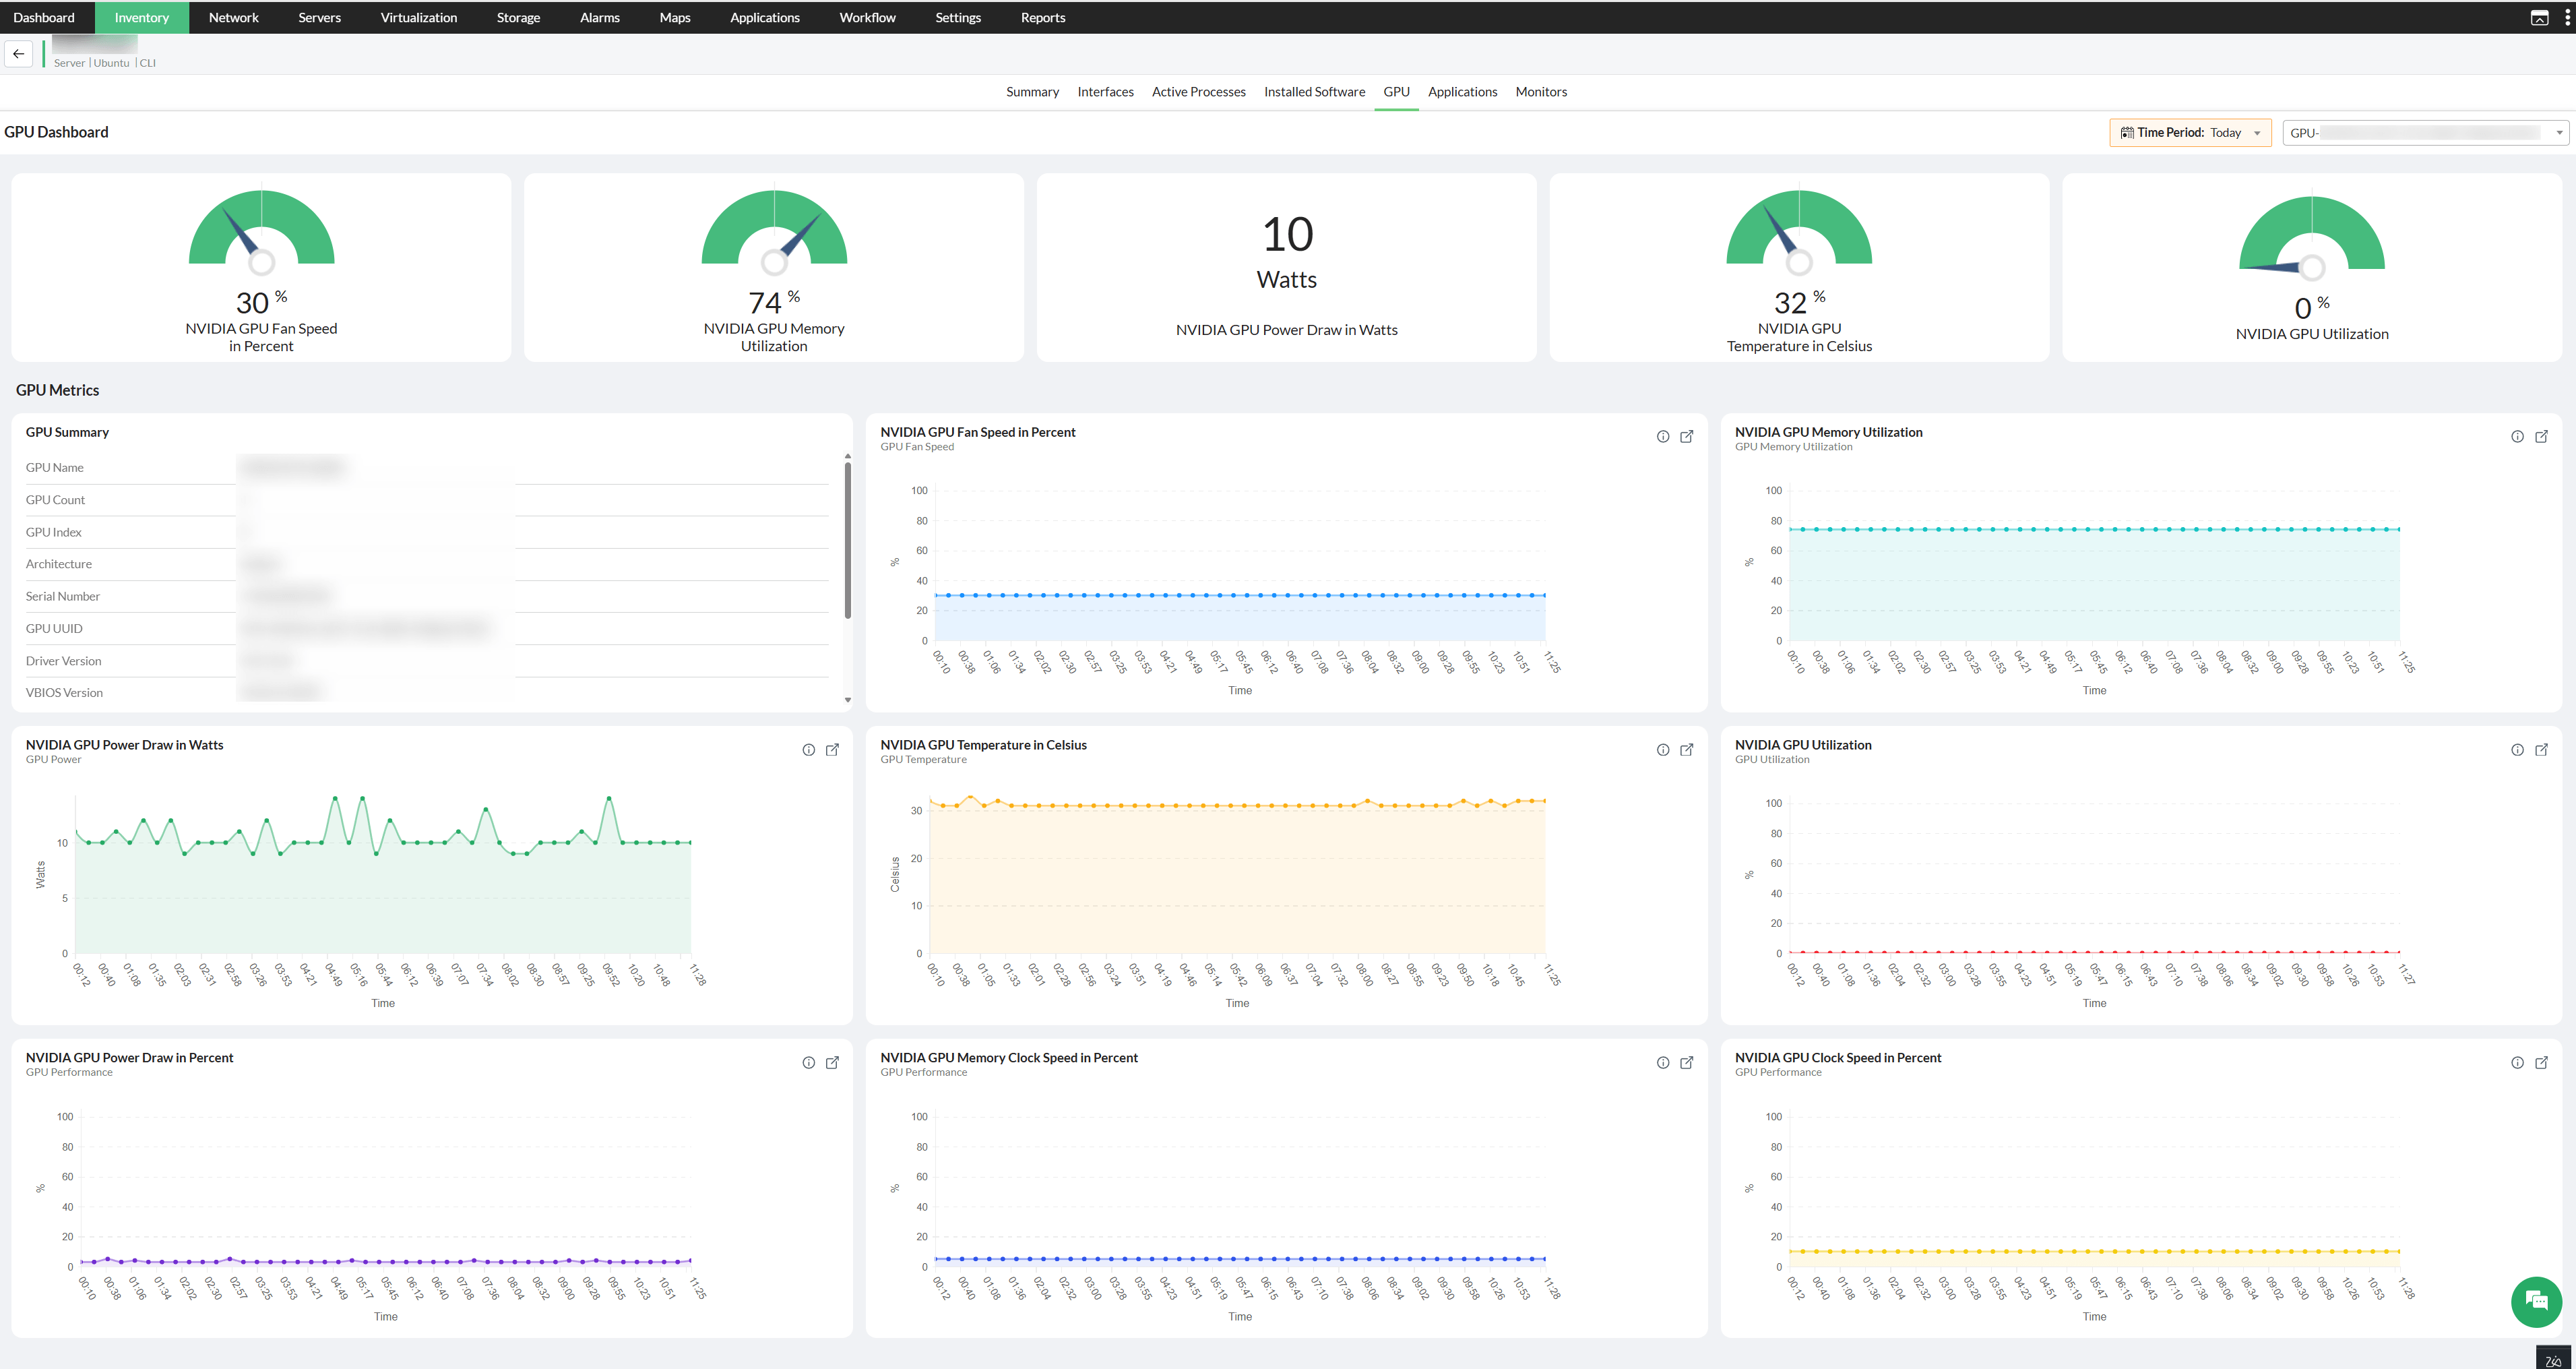Pop out Power Draw in Percent chart
This screenshot has width=2576, height=1369.
pyautogui.click(x=832, y=1063)
